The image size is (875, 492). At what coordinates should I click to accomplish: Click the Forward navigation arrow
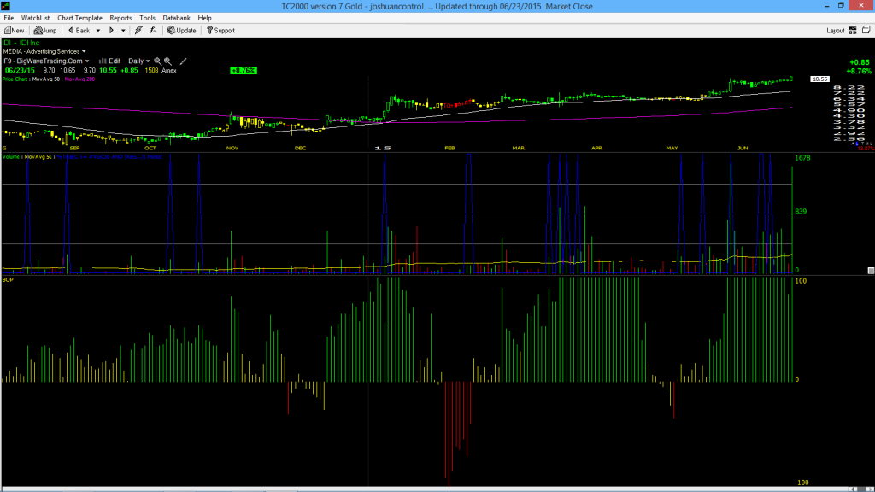(112, 31)
